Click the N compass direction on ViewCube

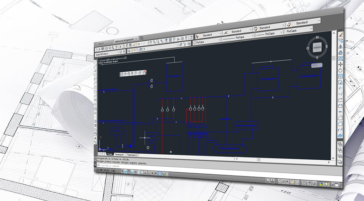tap(317, 37)
